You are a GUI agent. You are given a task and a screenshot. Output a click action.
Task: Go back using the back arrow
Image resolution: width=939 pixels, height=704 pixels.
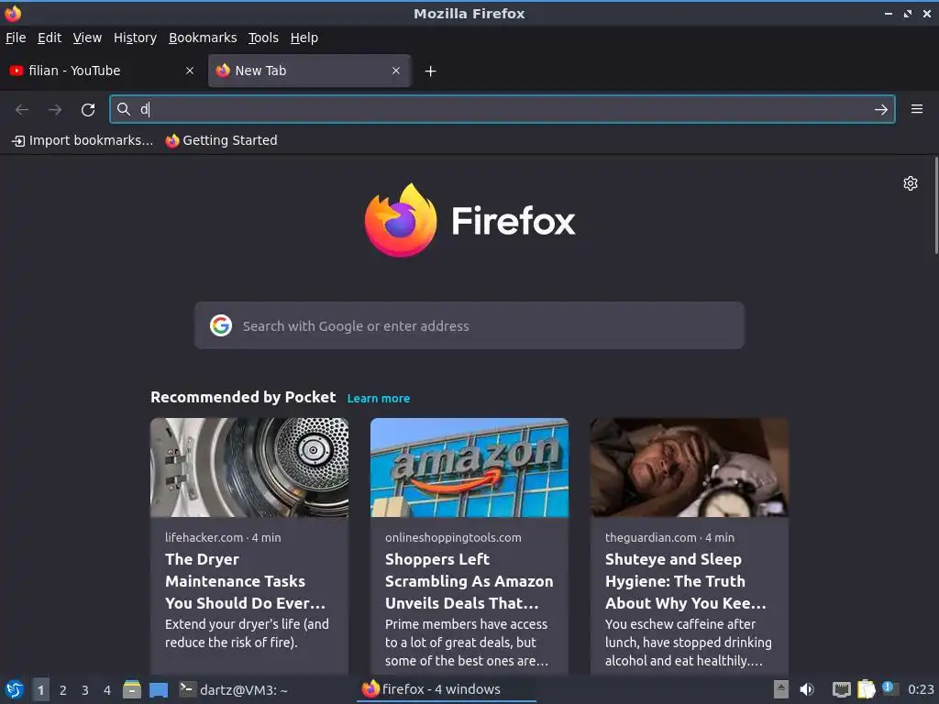point(22,110)
